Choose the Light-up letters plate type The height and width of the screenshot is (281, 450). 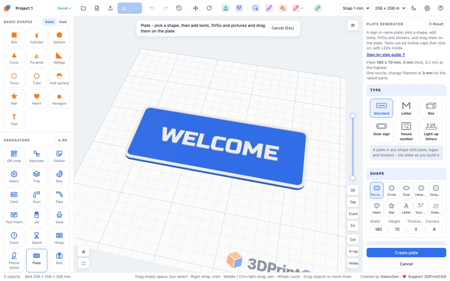431,131
